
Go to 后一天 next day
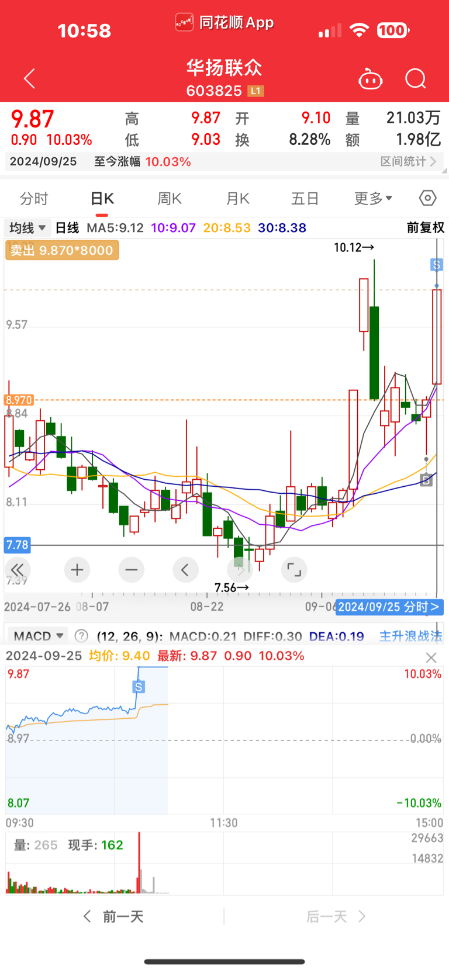click(336, 916)
